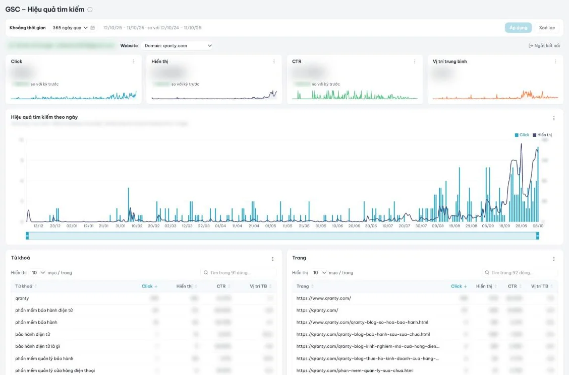Click the Click metric sparkline card
This screenshot has height=375, width=569.
[74, 80]
